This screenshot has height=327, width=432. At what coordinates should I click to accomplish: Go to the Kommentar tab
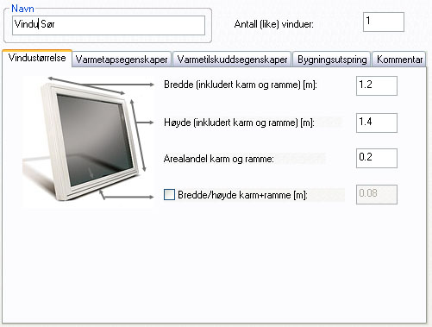click(x=399, y=60)
